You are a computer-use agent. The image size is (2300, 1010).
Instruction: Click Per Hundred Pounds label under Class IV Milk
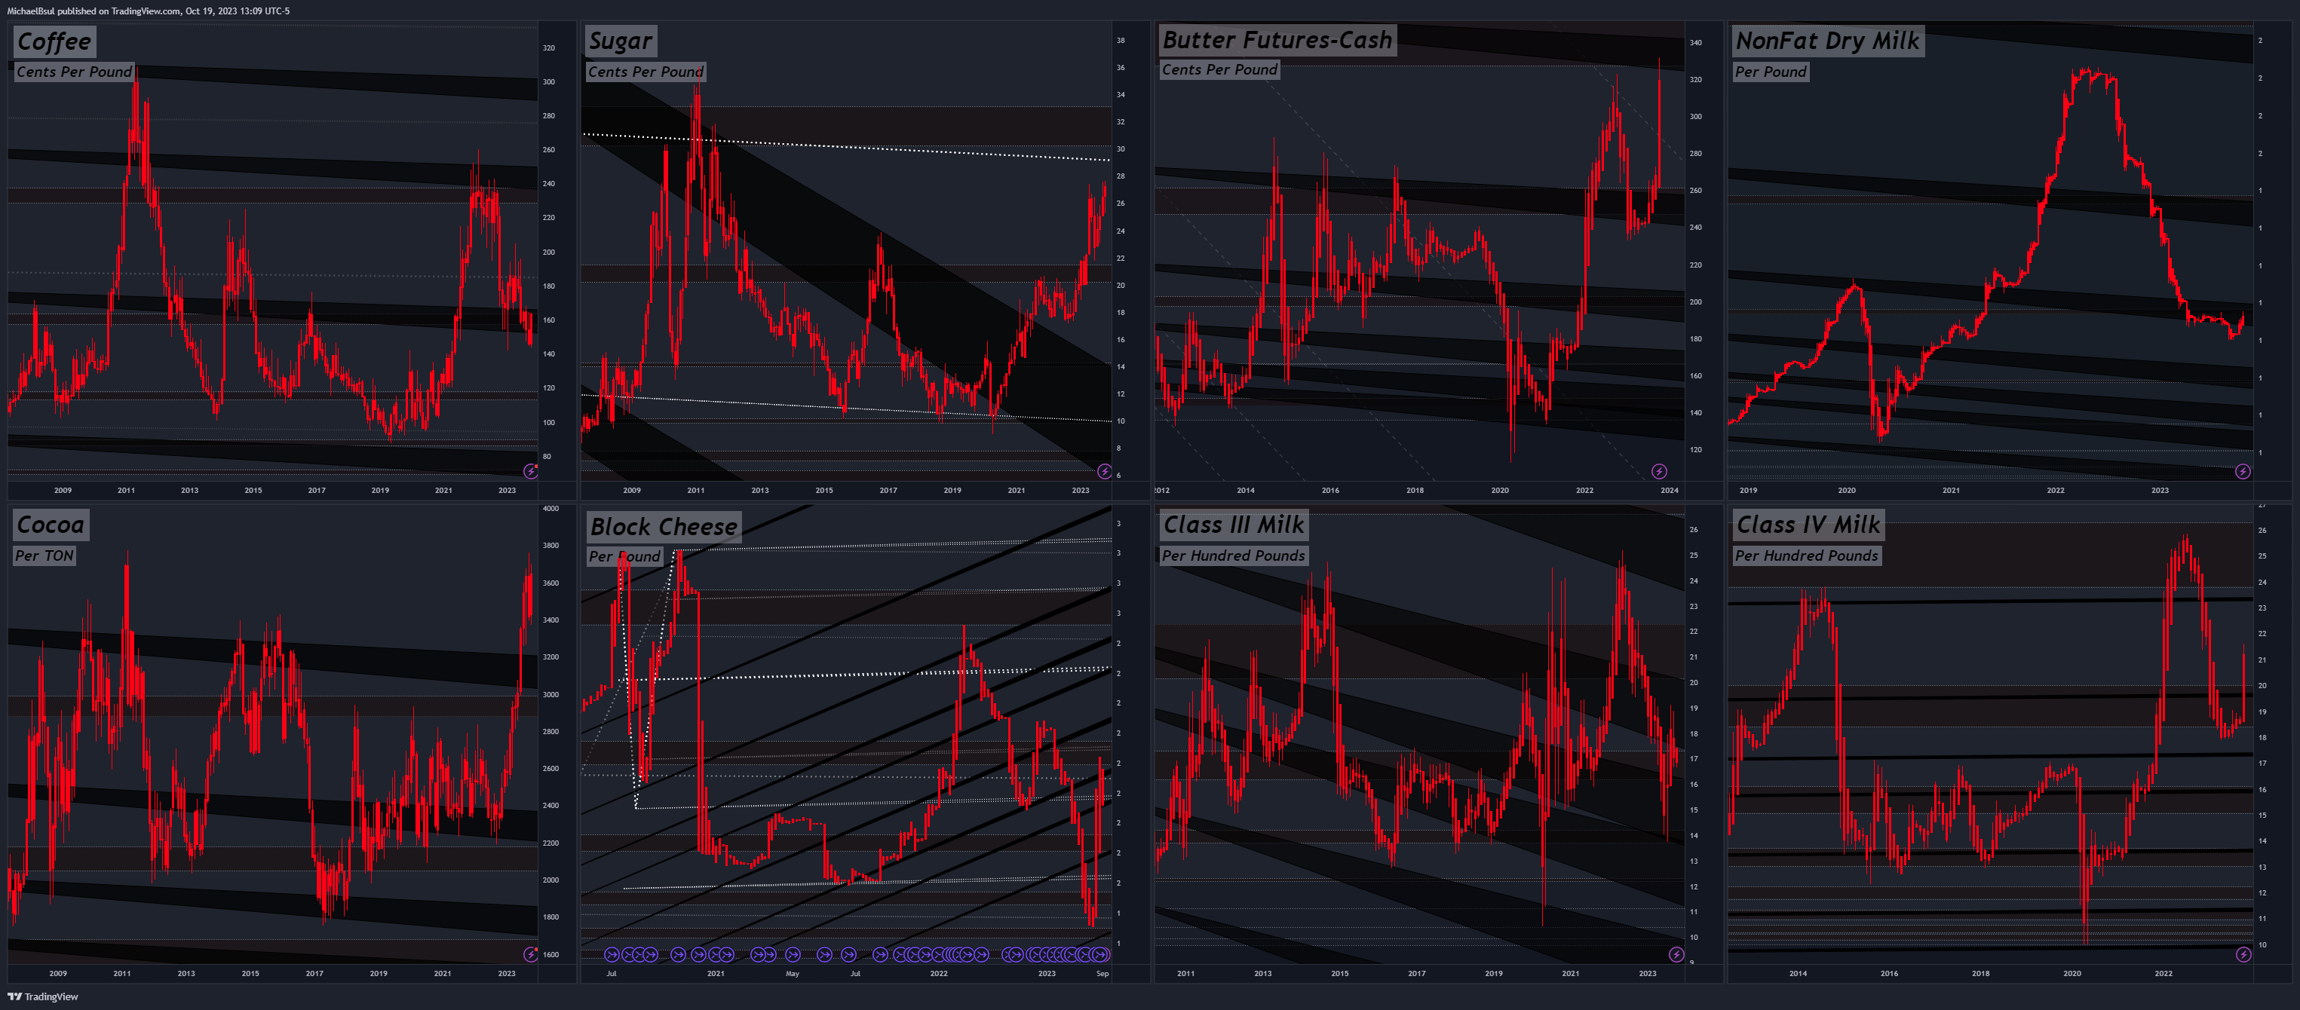click(x=1806, y=555)
